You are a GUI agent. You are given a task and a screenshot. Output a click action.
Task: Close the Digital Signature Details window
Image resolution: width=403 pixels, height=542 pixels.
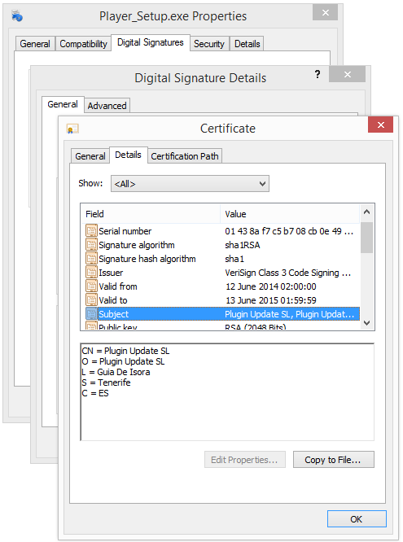(x=348, y=74)
